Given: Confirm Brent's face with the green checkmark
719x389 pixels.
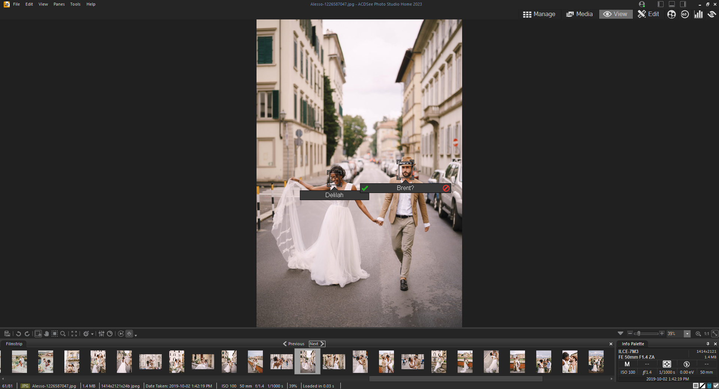Looking at the screenshot, I should pos(365,189).
